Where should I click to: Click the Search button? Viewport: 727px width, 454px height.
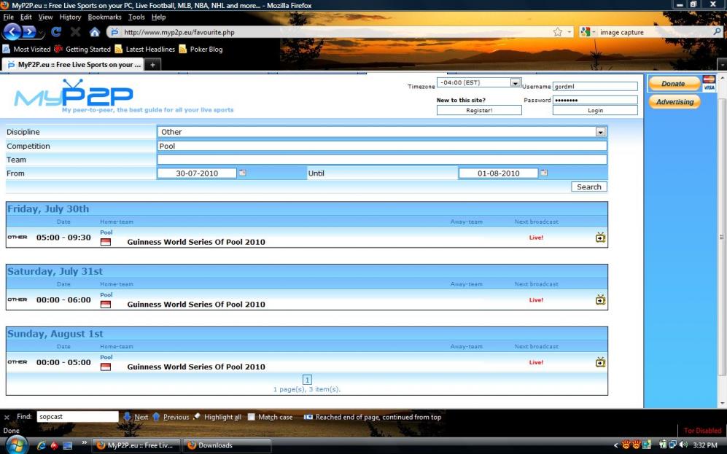click(588, 187)
